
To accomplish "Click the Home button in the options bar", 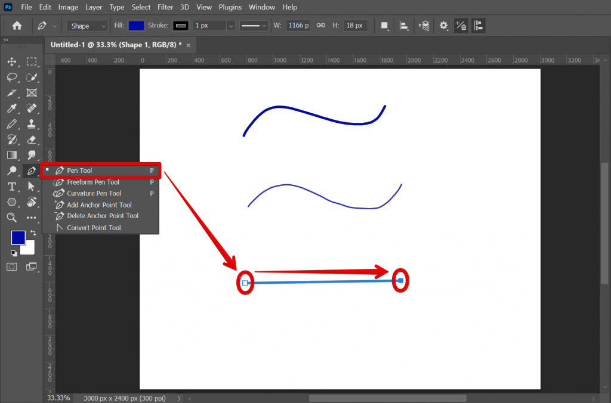I will tap(16, 26).
